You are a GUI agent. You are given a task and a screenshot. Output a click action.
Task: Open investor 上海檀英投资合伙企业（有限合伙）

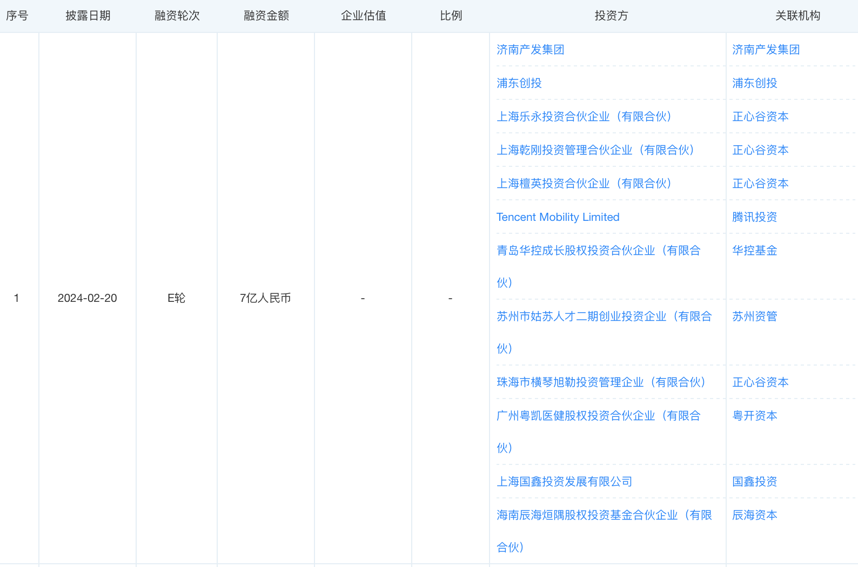coord(584,184)
